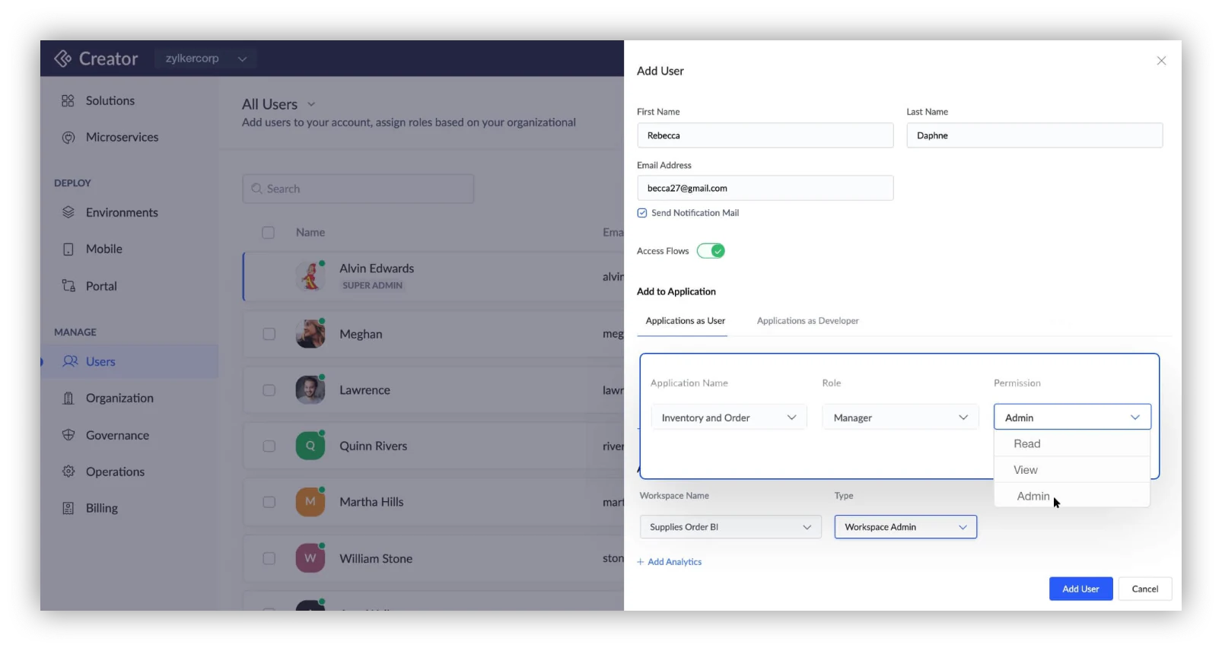The image size is (1222, 651).
Task: Open the Inventory and Order application dropdown
Action: [x=729, y=418]
